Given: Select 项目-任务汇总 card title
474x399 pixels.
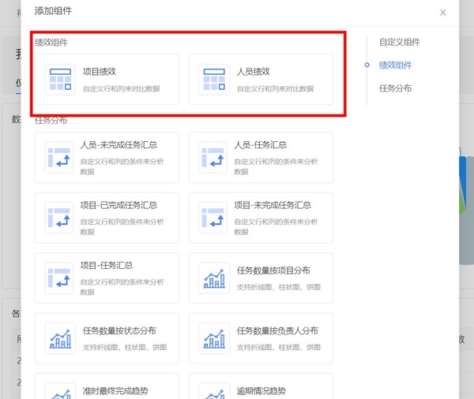Looking at the screenshot, I should [x=107, y=266].
